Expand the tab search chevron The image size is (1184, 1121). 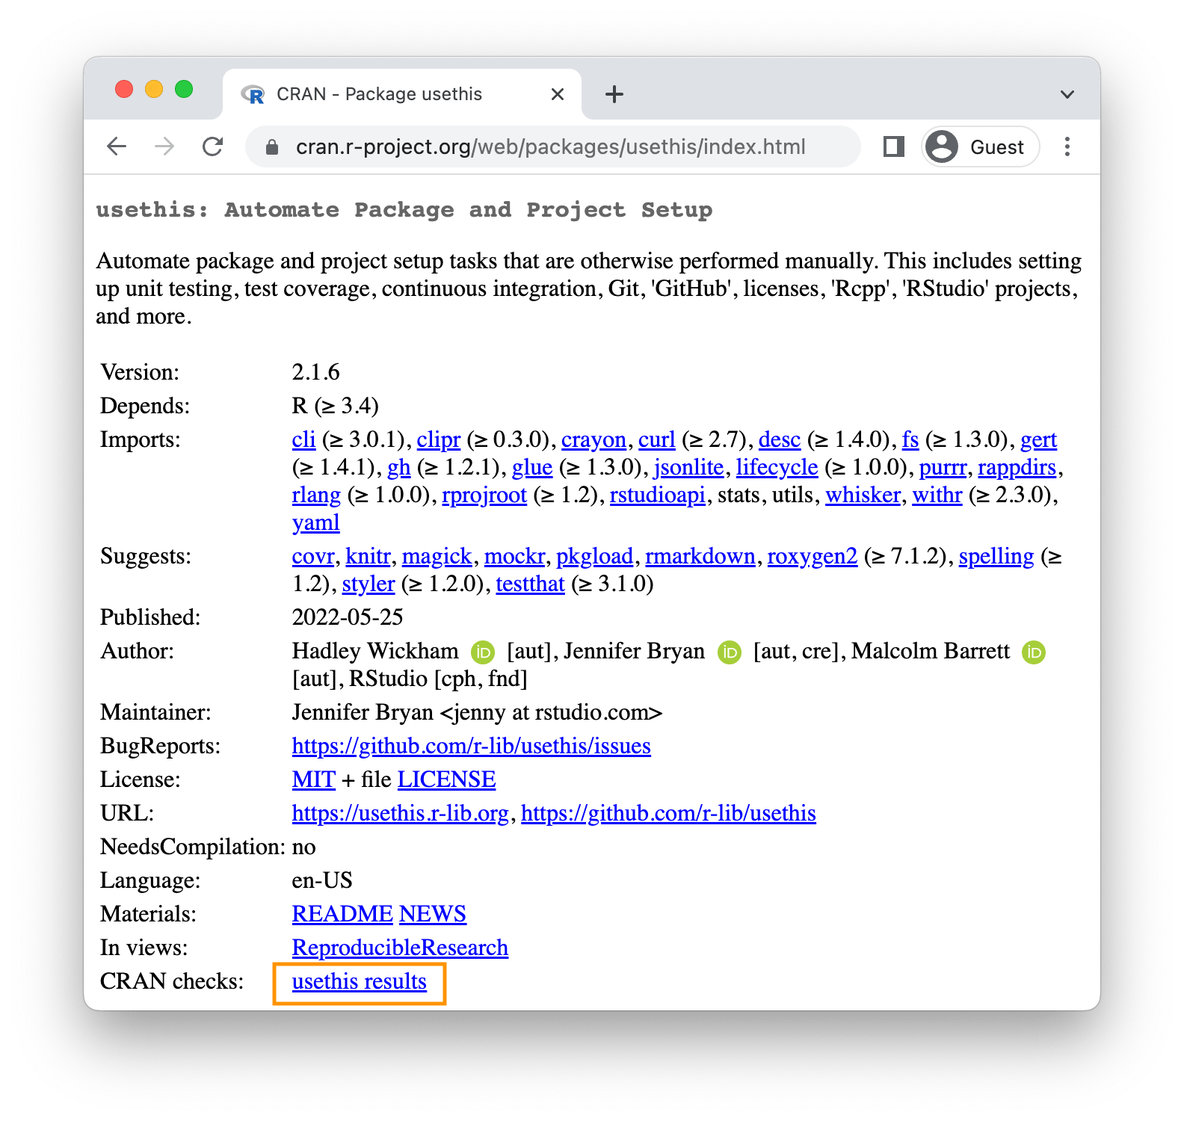coord(1067,94)
